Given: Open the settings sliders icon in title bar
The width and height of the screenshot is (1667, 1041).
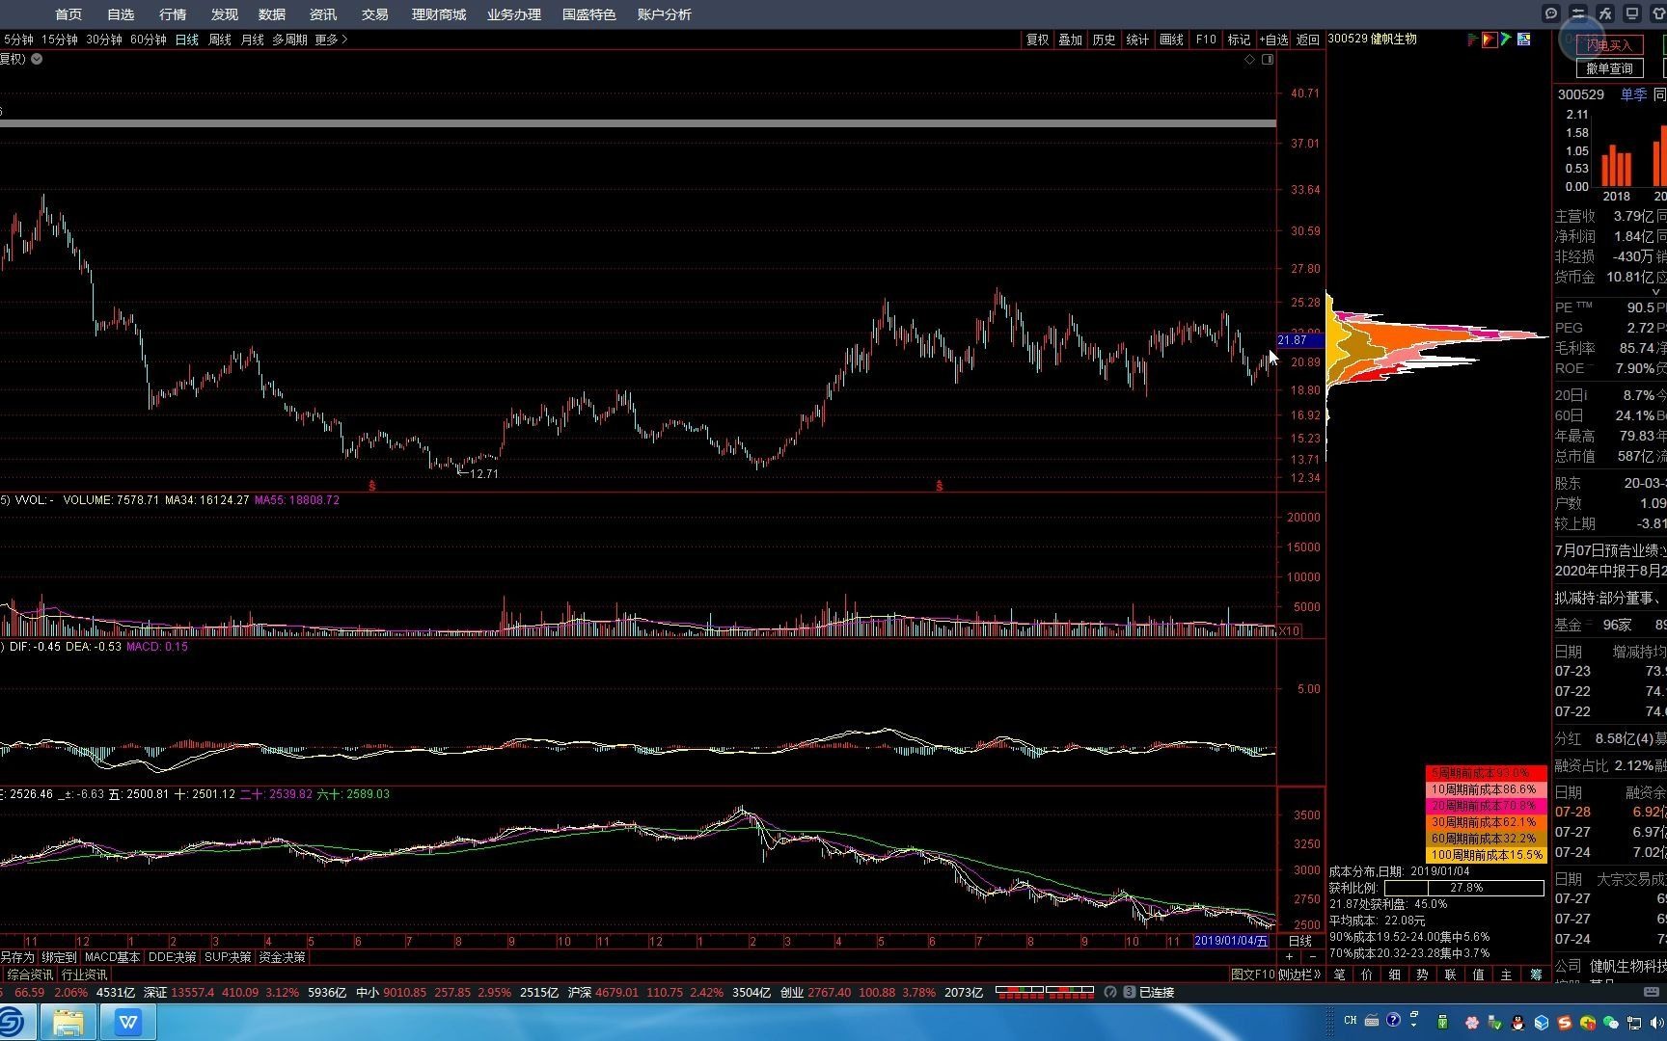Looking at the screenshot, I should 1578,13.
